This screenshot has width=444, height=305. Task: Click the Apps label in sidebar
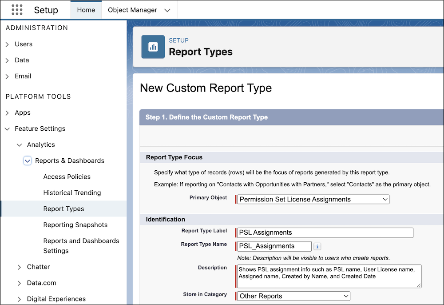tap(23, 112)
